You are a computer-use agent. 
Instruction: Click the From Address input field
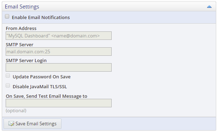coord(59,36)
